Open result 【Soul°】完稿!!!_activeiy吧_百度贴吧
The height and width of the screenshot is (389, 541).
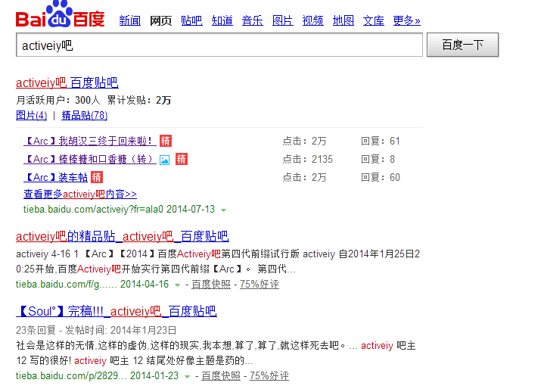117,311
